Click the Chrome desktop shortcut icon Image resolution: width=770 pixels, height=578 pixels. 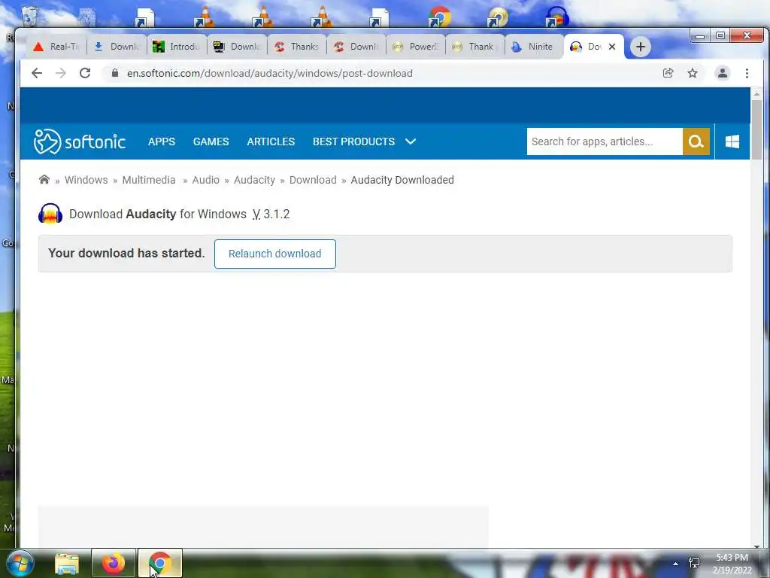coord(439,17)
